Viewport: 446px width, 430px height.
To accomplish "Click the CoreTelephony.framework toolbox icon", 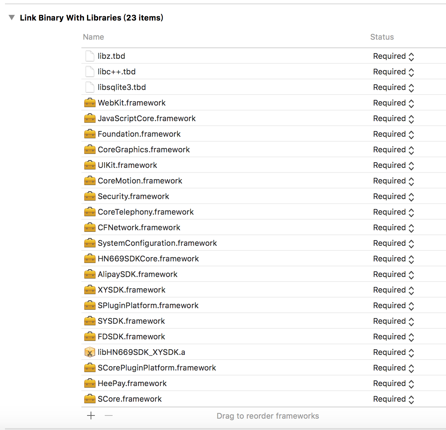I will coord(90,212).
